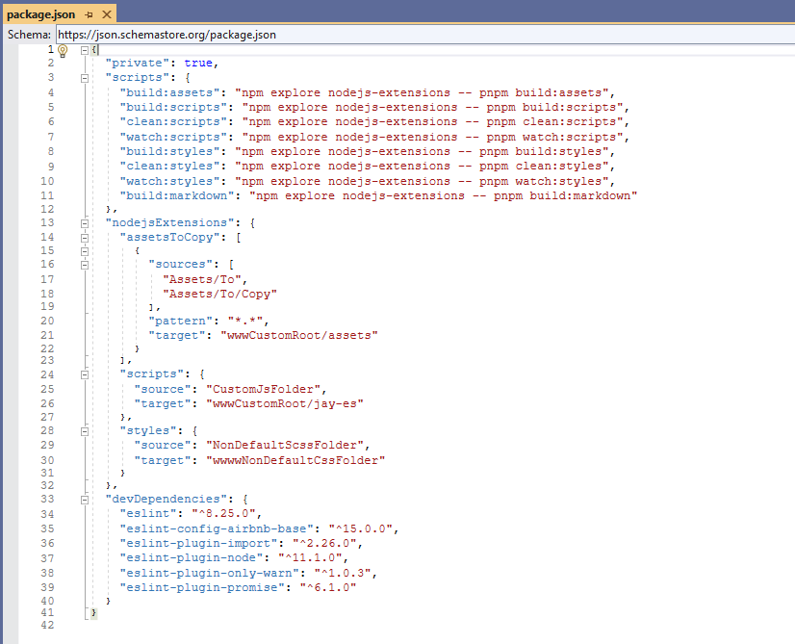Viewport: 795px width, 644px height.
Task: Click the pnpm build:markdown command string
Action: click(443, 195)
